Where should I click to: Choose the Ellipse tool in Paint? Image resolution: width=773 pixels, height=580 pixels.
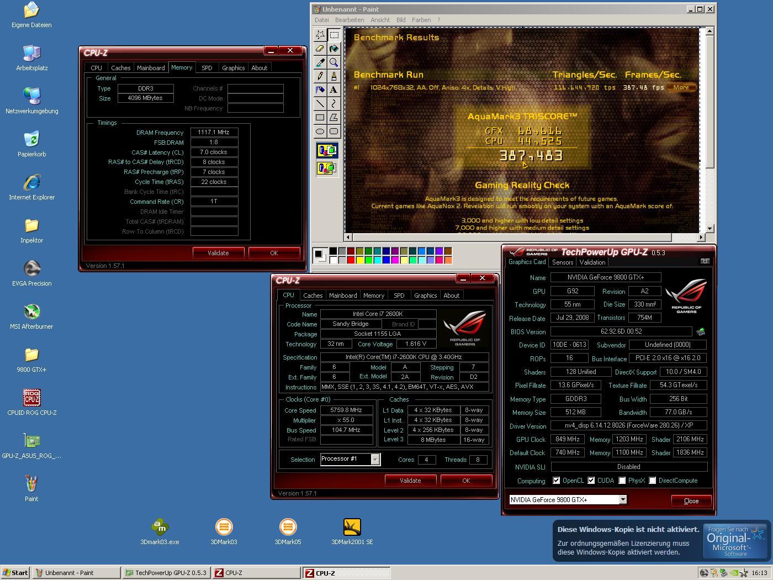coord(320,131)
